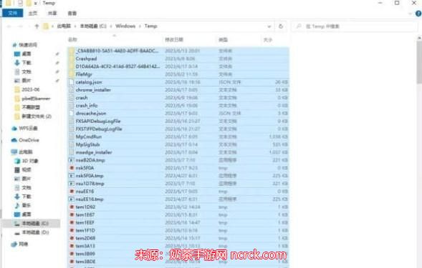
Task: Select the OneDrive cloud icon in sidebar
Action: (14, 140)
